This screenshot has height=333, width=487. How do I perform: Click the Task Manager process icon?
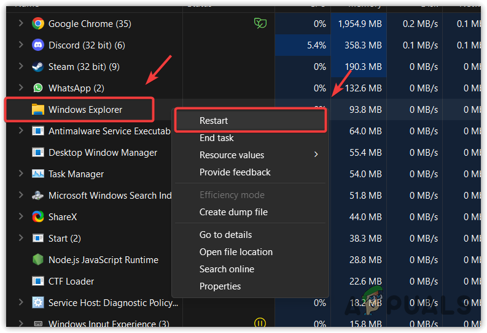[x=38, y=174]
